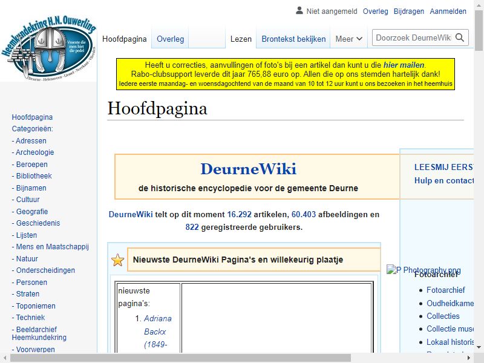This screenshot has width=484, height=363.
Task: Click the horizontal scrollbar thumb
Action: 180,358
